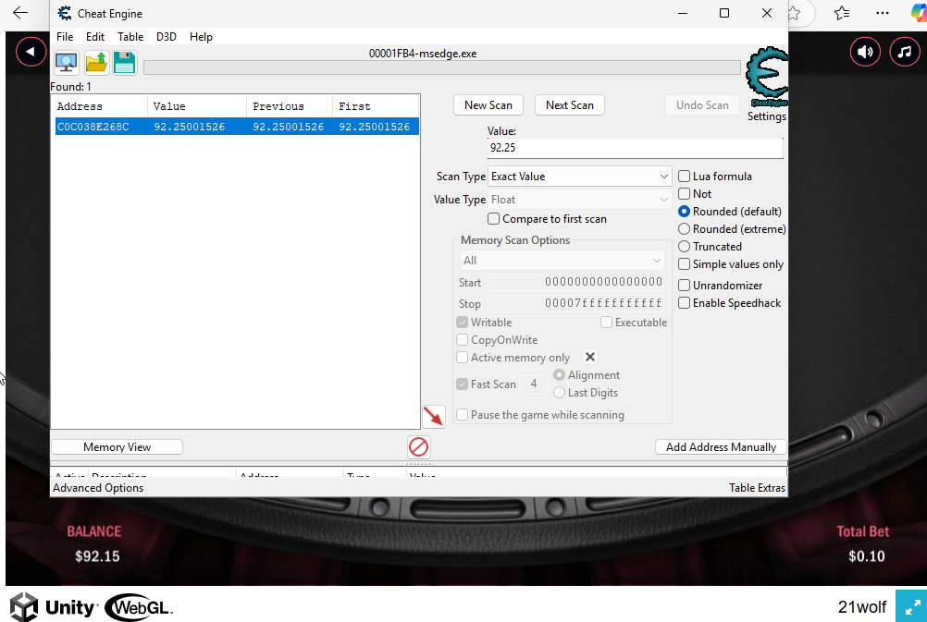This screenshot has height=622, width=927.
Task: Check the Enable Speedhack option
Action: point(685,303)
